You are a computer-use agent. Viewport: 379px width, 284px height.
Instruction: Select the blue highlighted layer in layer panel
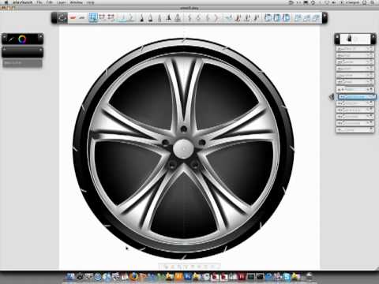pos(357,97)
